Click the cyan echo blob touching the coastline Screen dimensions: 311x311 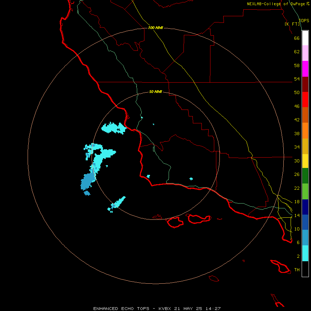click(x=114, y=128)
